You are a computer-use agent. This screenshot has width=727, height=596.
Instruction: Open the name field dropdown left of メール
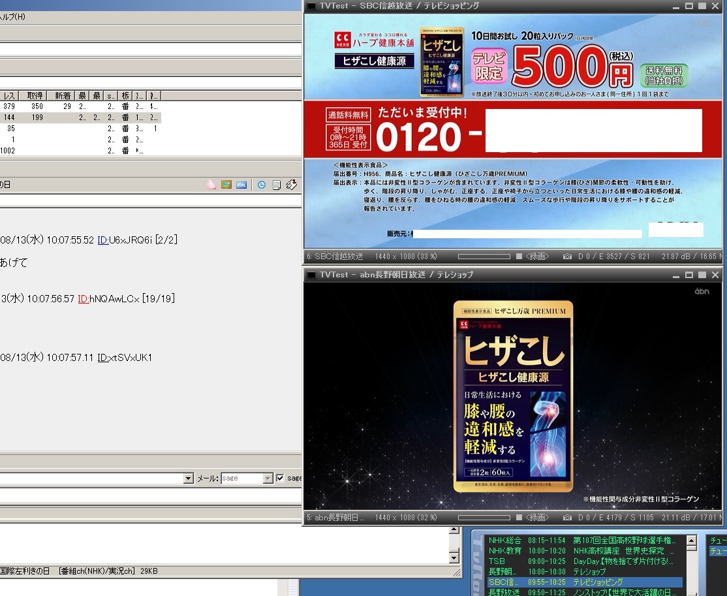188,478
